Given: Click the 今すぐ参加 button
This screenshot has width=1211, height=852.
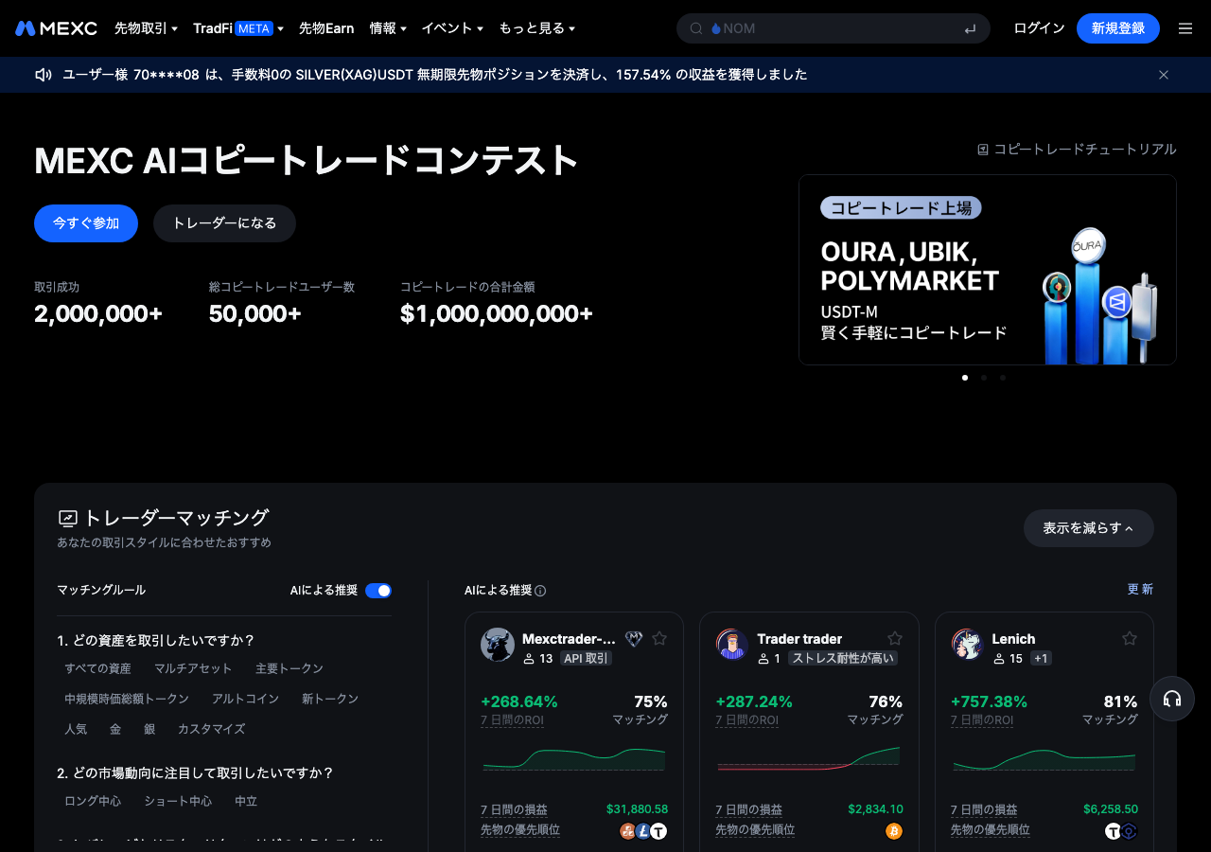Looking at the screenshot, I should (x=86, y=223).
